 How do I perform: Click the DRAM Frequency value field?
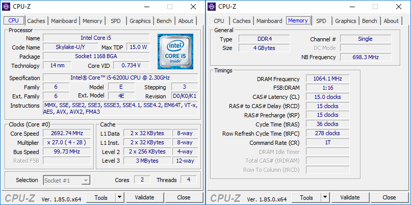pos(328,79)
